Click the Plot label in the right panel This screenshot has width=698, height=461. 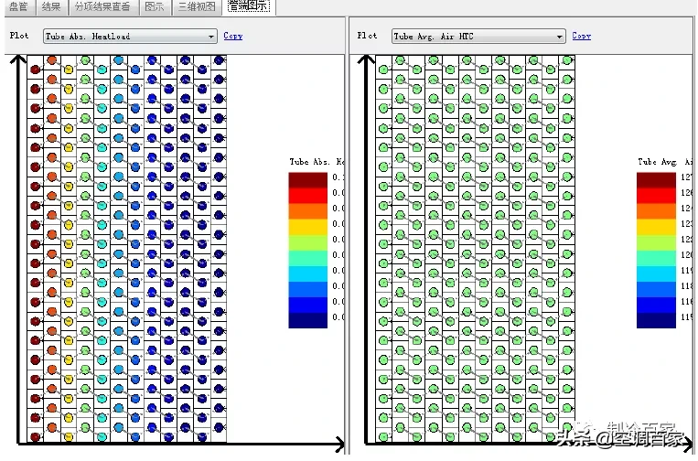coord(367,36)
